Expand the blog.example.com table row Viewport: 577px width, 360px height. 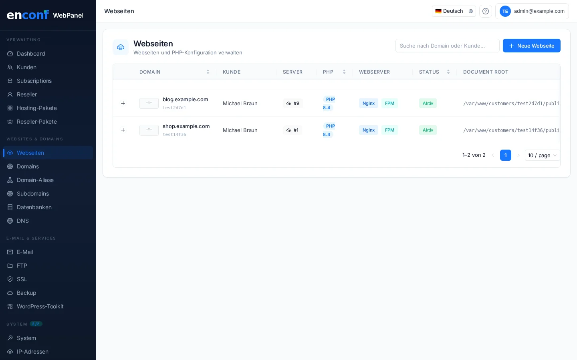coord(123,103)
